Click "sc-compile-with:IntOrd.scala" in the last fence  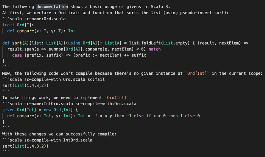tap(58, 140)
